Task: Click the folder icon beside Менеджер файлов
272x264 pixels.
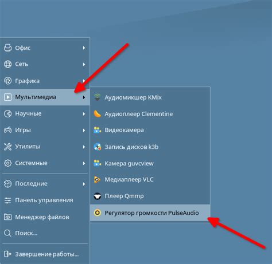Action: [7, 217]
